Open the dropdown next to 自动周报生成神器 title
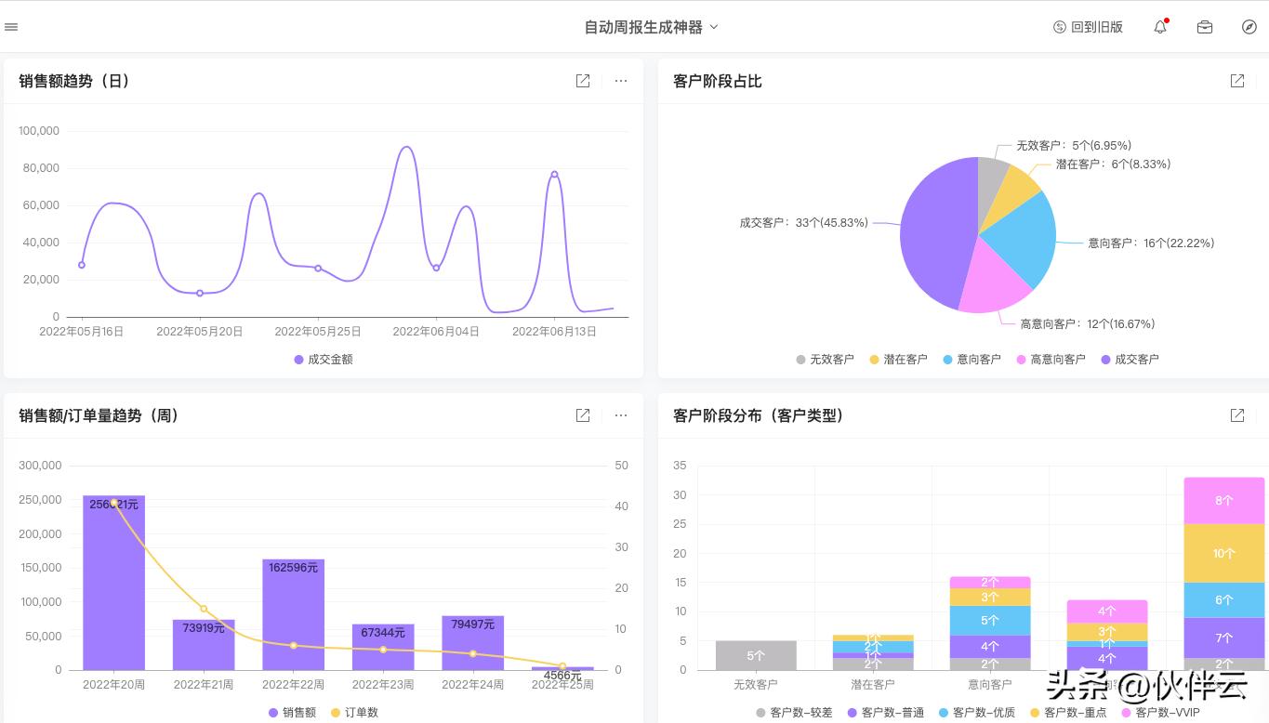This screenshot has width=1269, height=723. 713,26
